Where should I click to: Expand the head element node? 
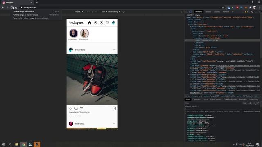pos(187,20)
